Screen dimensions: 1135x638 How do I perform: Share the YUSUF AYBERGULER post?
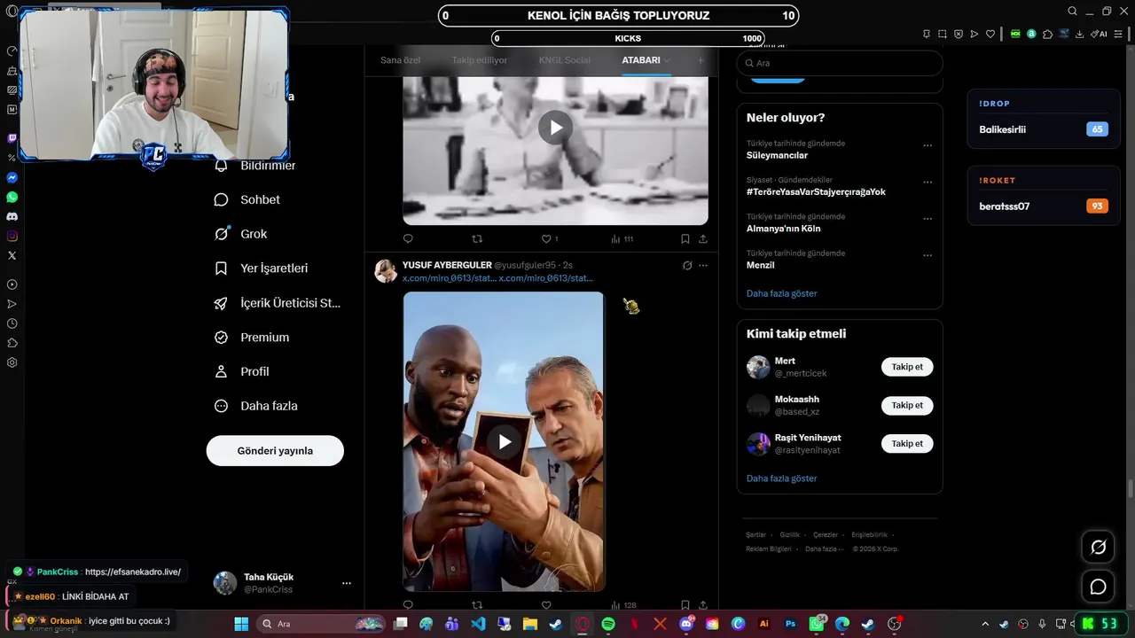click(703, 605)
